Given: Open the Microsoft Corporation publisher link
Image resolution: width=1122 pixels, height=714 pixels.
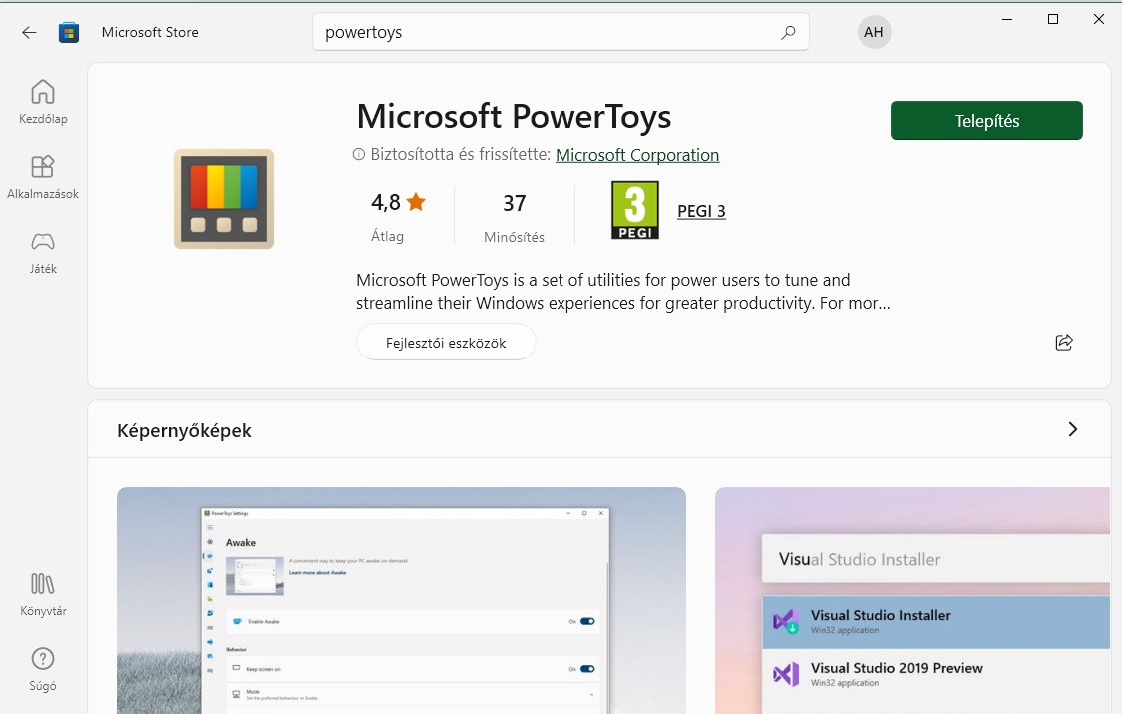Looking at the screenshot, I should pos(637,155).
